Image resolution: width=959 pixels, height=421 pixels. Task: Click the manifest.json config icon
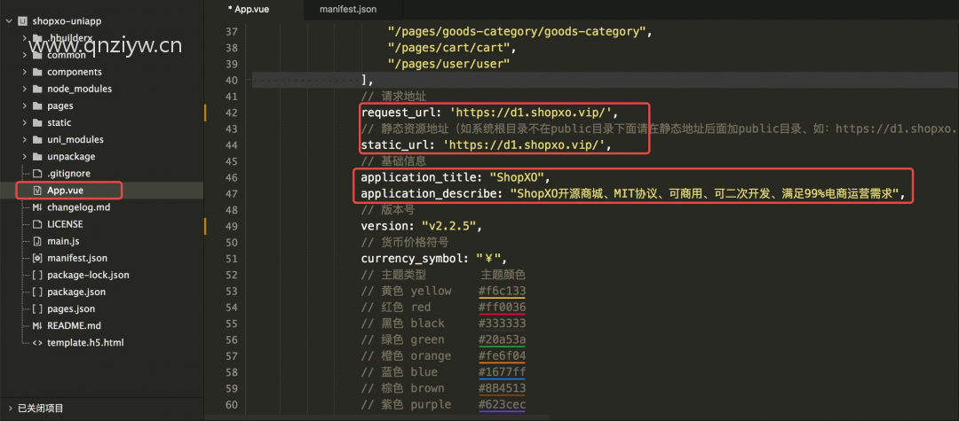[36, 258]
